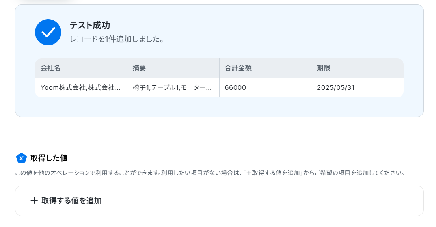Click empty area right of 取得する値を追加 label

pos(261,201)
